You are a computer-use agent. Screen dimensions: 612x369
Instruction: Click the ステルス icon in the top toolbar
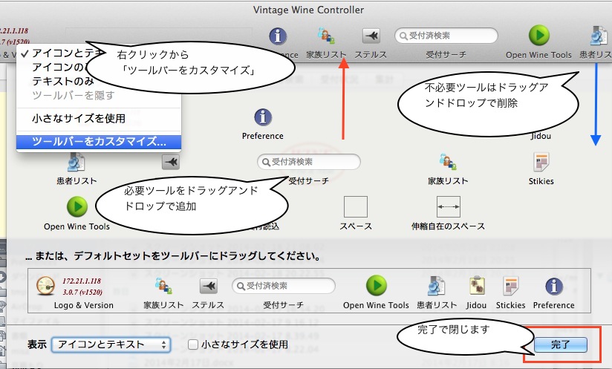point(371,36)
